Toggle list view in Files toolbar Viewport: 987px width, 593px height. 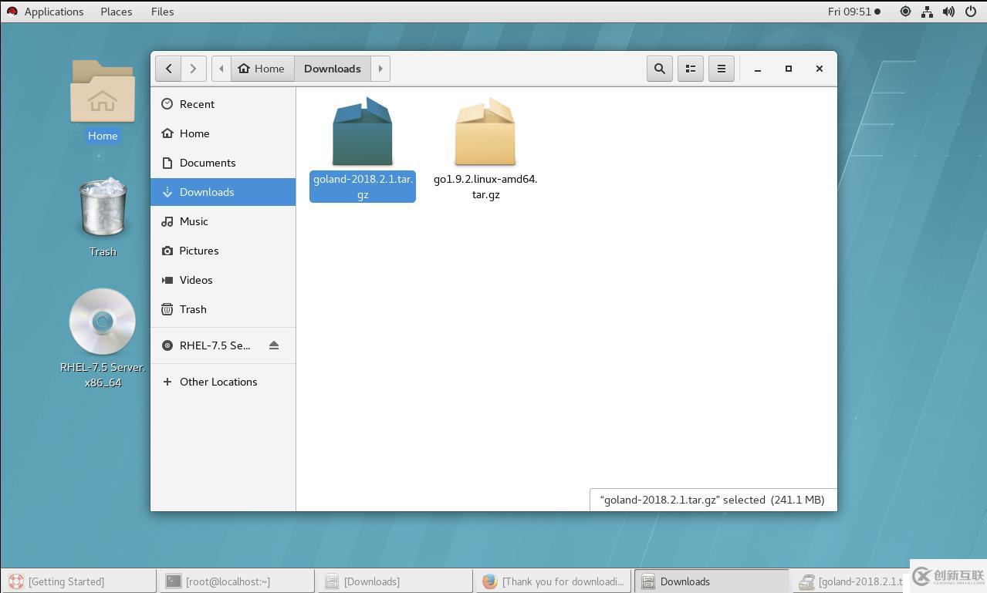[691, 69]
